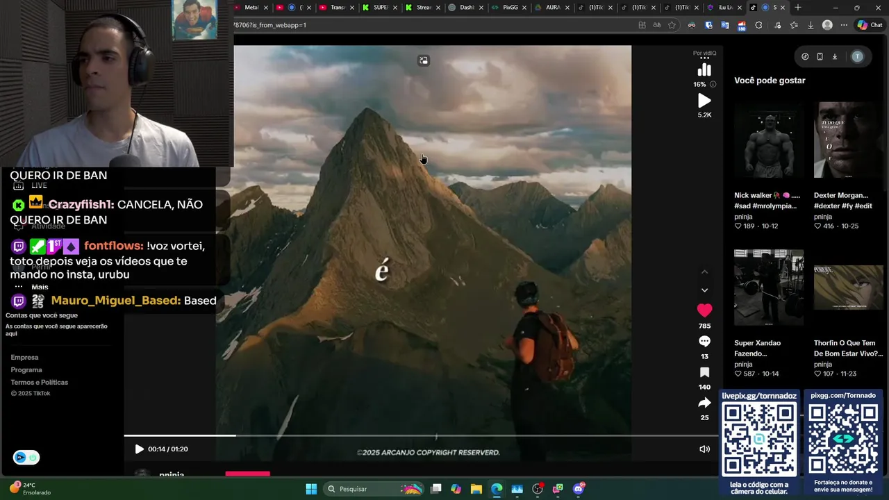Expand the Programa footer section
This screenshot has height=500, width=889.
pos(26,369)
